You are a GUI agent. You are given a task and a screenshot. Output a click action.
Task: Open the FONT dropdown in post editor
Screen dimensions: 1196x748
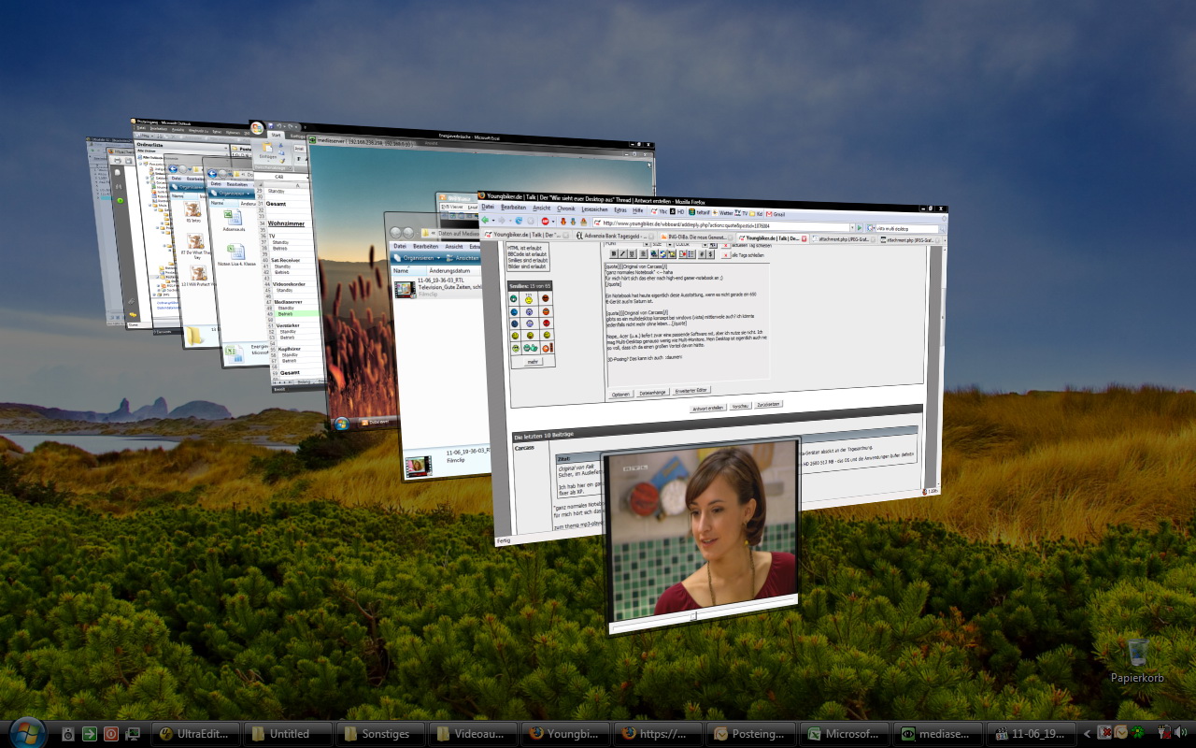point(626,244)
